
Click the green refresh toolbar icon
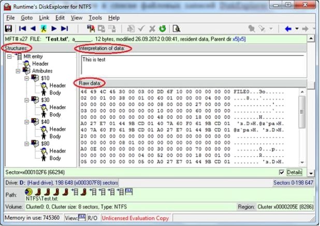(x=163, y=29)
